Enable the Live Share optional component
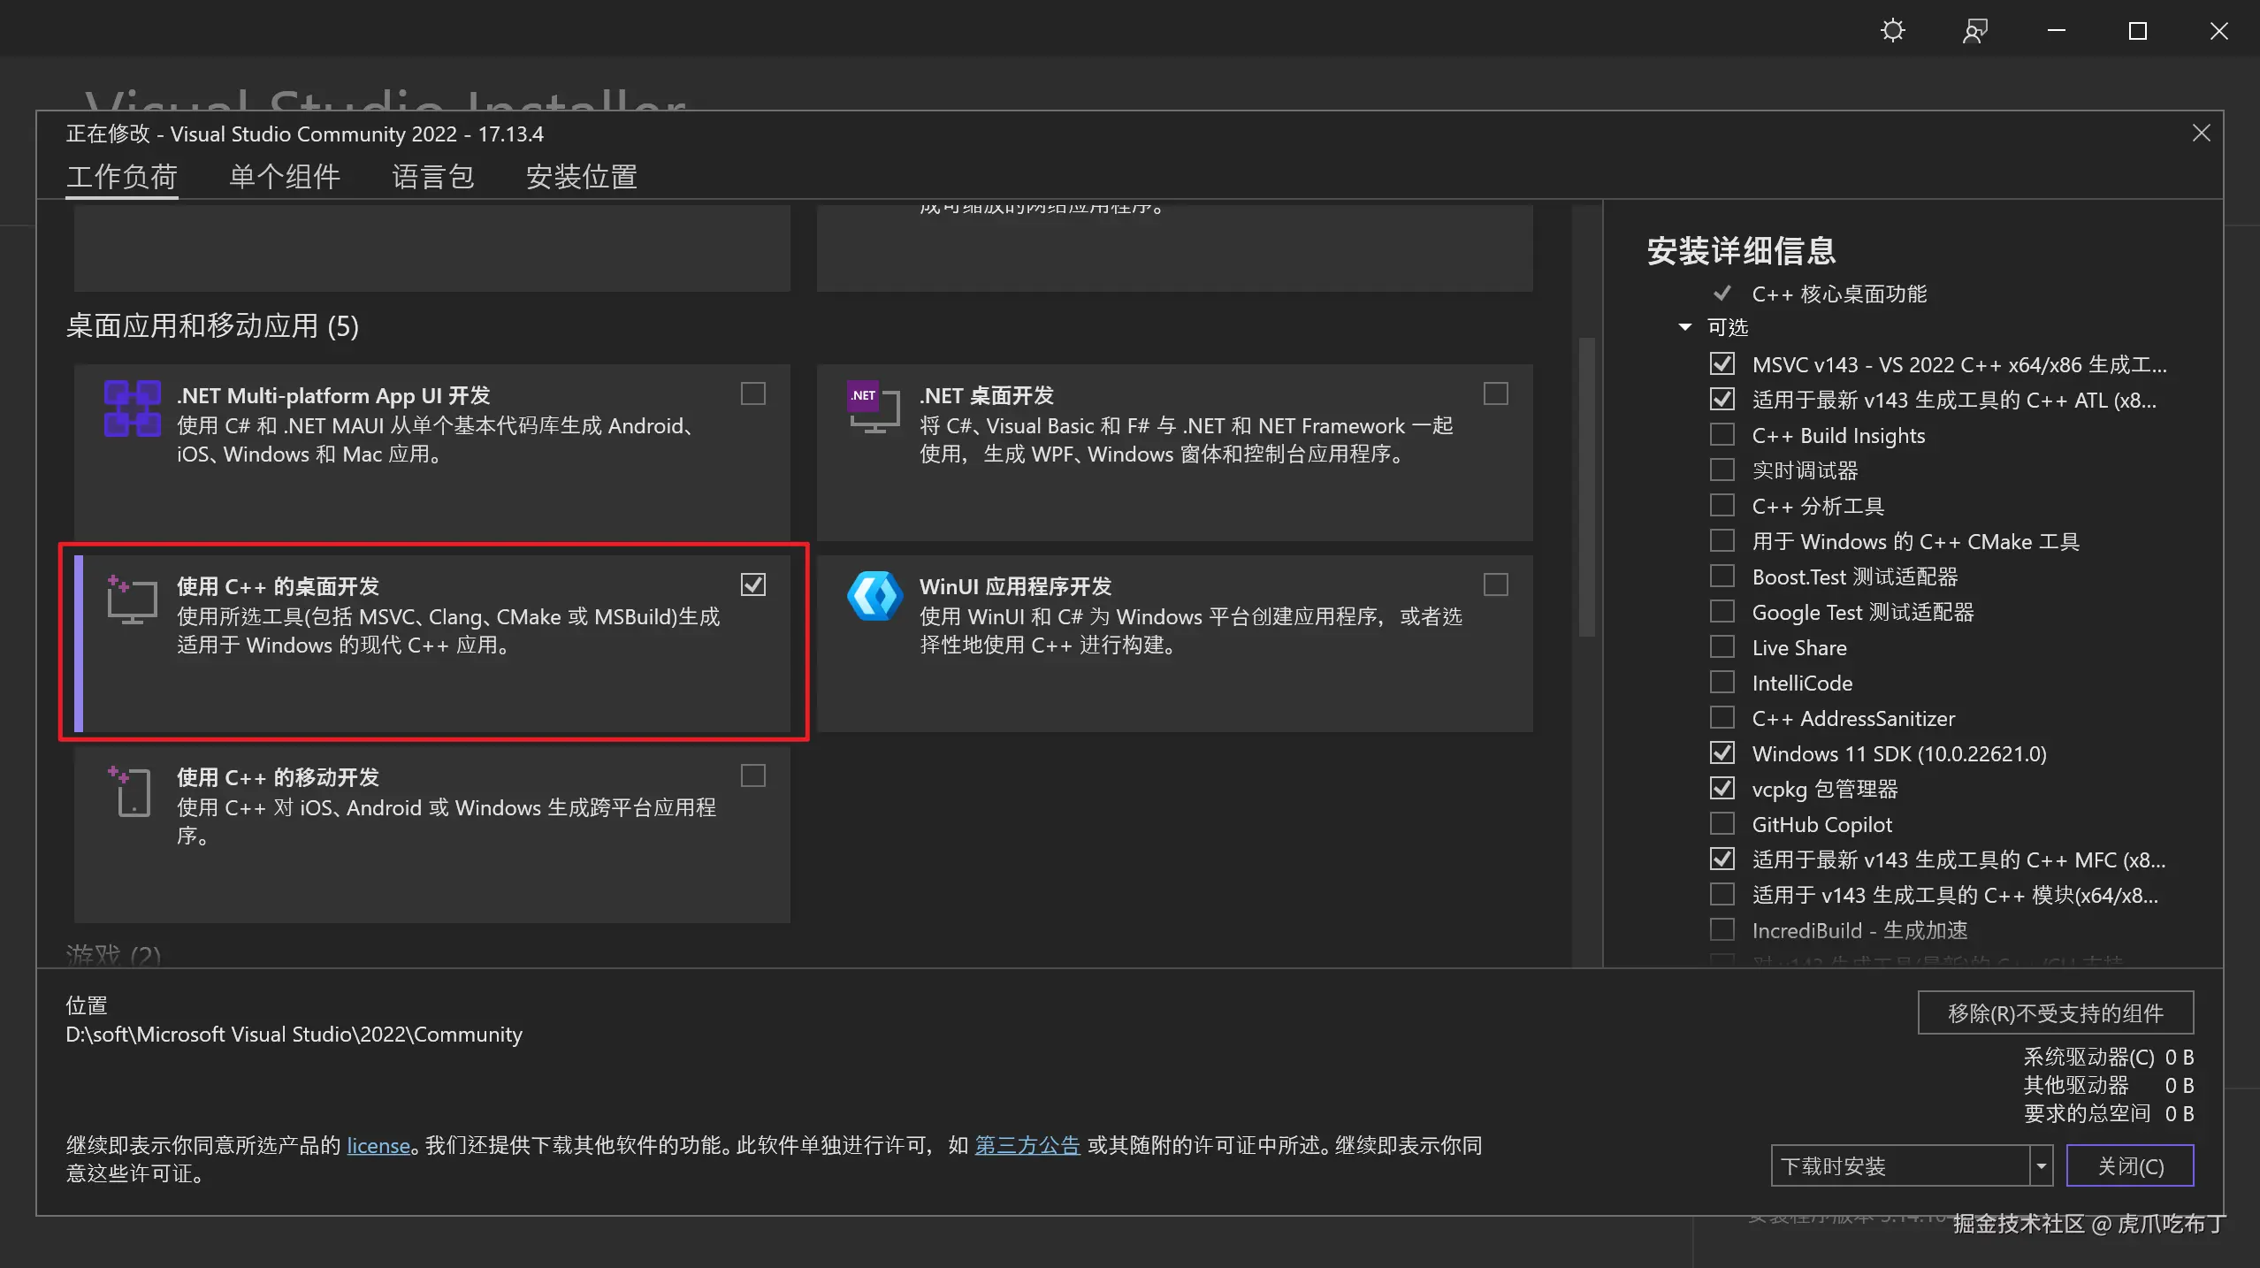Image resolution: width=2260 pixels, height=1268 pixels. [x=1722, y=647]
